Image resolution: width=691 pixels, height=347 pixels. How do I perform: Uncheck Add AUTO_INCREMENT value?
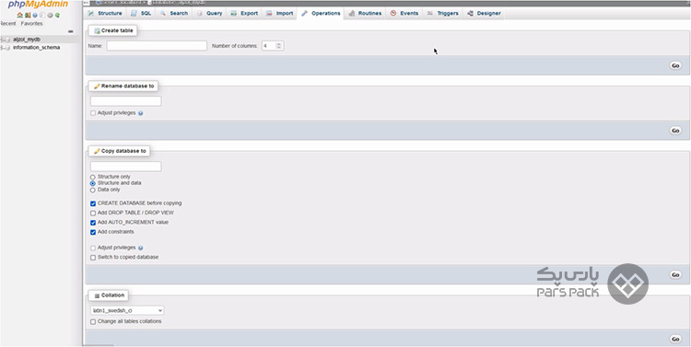point(93,223)
